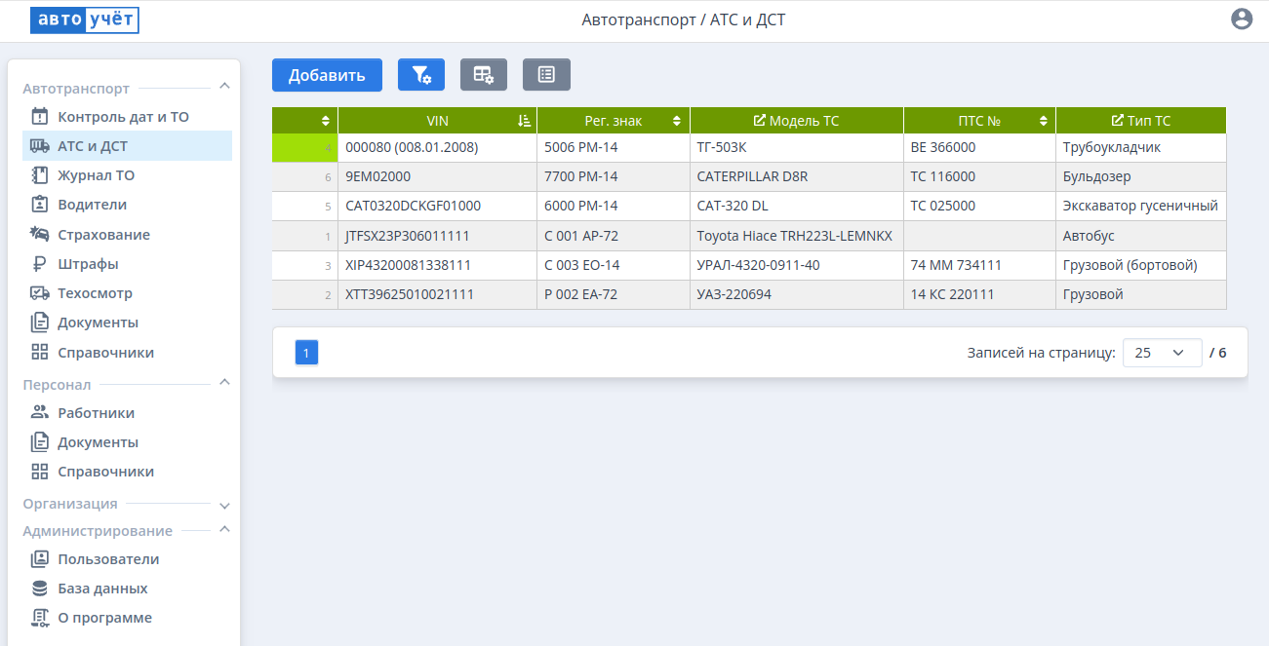Click the Тип ТС column header
1269x646 pixels.
pos(1141,121)
